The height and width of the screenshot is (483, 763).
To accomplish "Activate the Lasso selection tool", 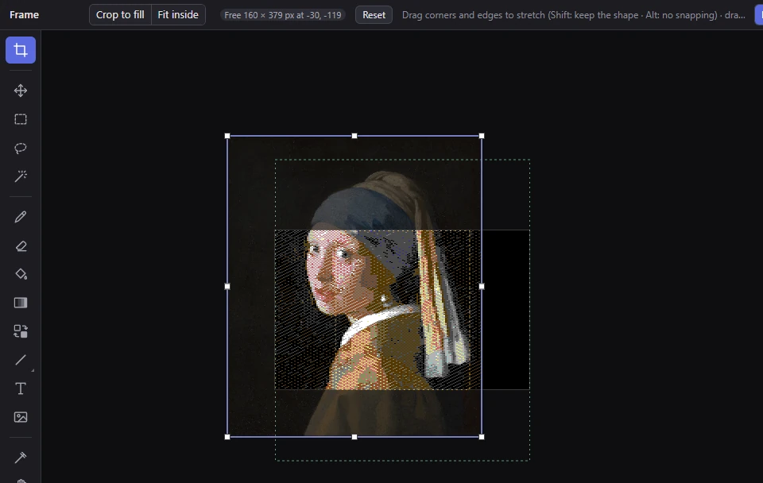I will click(21, 148).
